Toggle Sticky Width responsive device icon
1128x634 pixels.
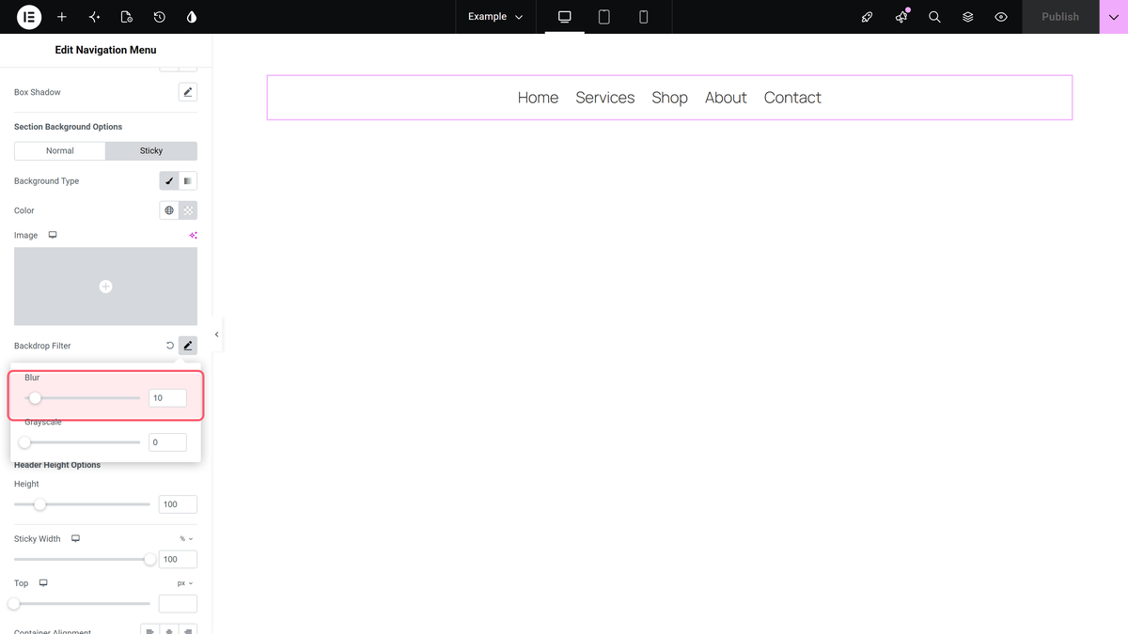(75, 538)
